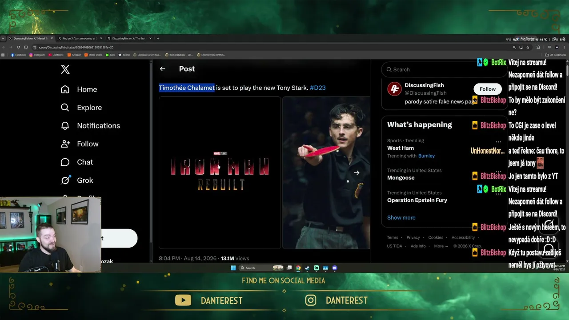Open the Crimson Desert Ma... bookmark

click(147, 55)
